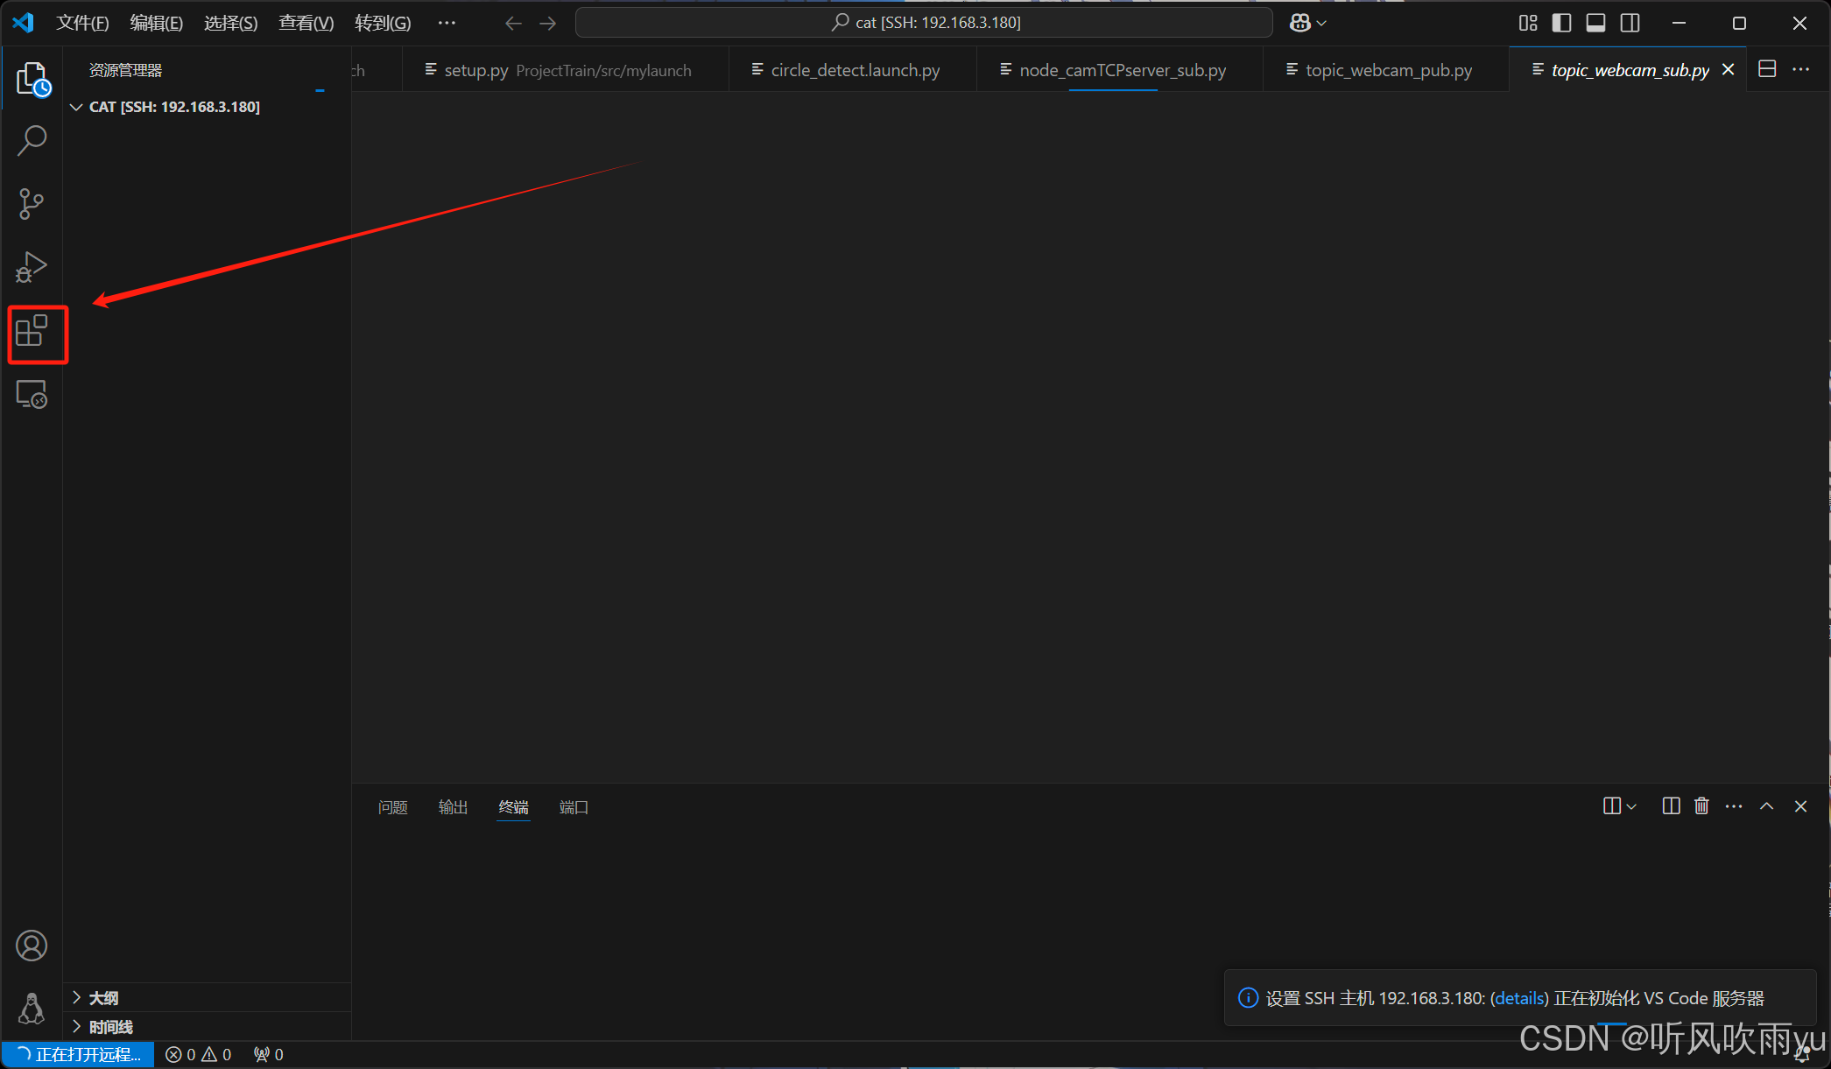Expand the 大纲 outline section

point(103,998)
